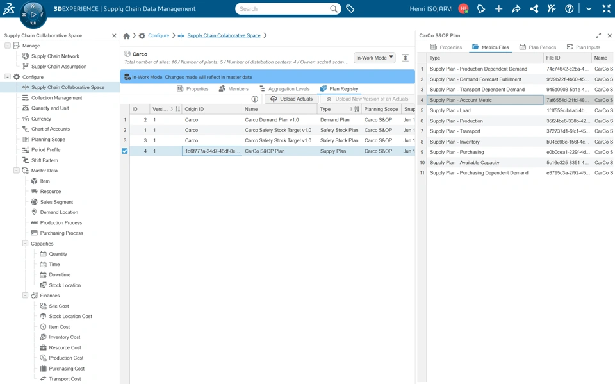This screenshot has height=384, width=615.
Task: Click the fullscreen arrows icon in the top bar
Action: click(607, 8)
